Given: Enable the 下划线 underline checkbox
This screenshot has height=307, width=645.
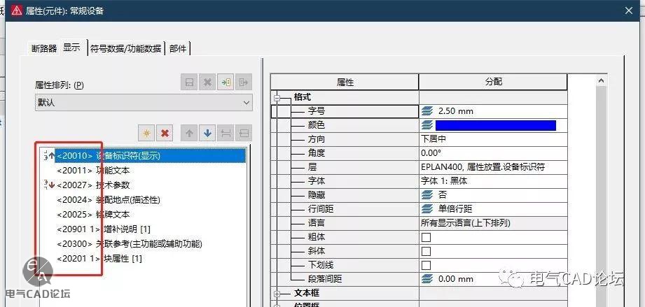Looking at the screenshot, I should click(426, 266).
